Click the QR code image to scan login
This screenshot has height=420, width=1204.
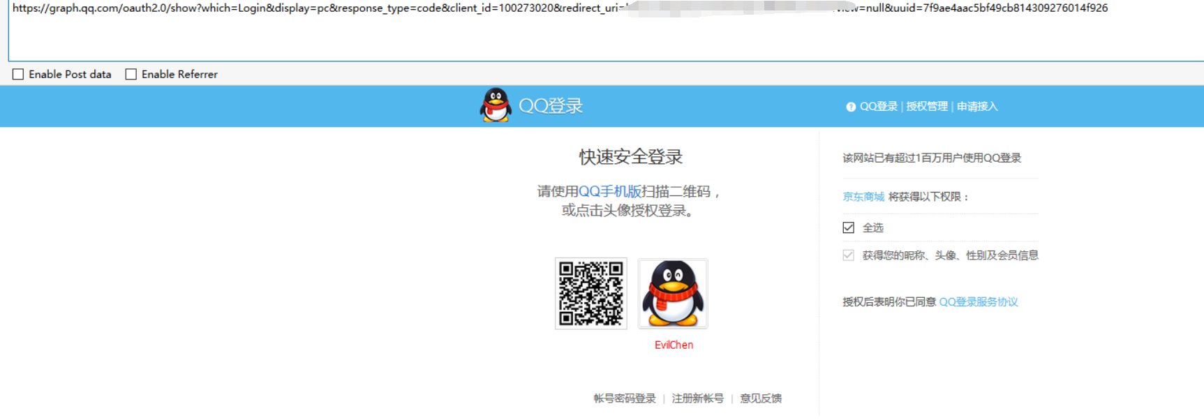click(x=591, y=294)
